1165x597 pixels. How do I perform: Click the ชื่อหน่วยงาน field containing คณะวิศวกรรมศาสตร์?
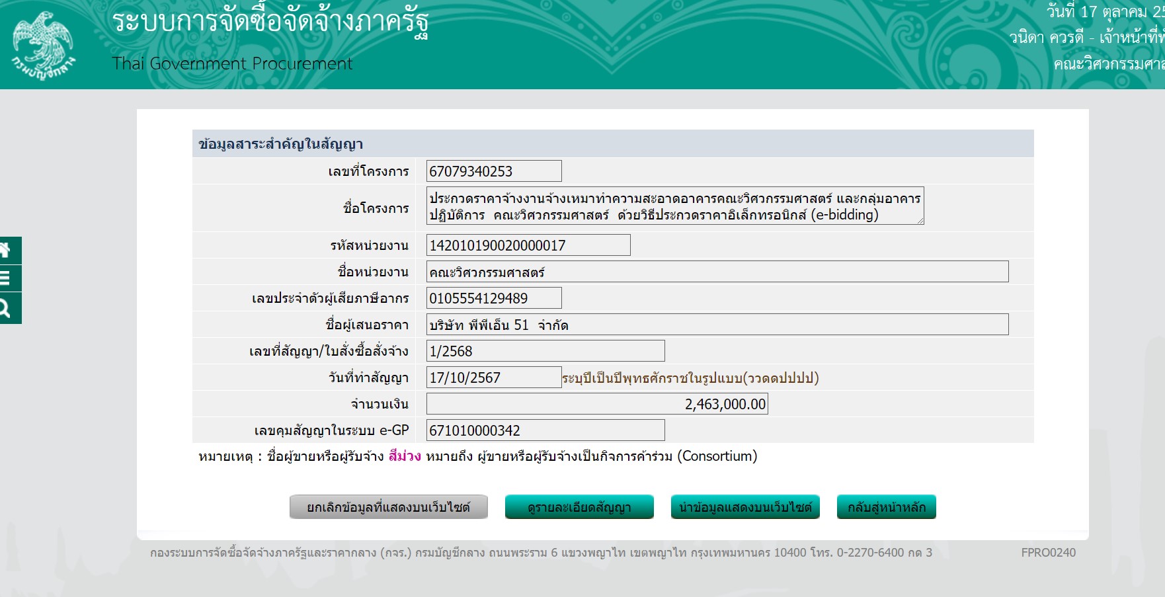(717, 272)
